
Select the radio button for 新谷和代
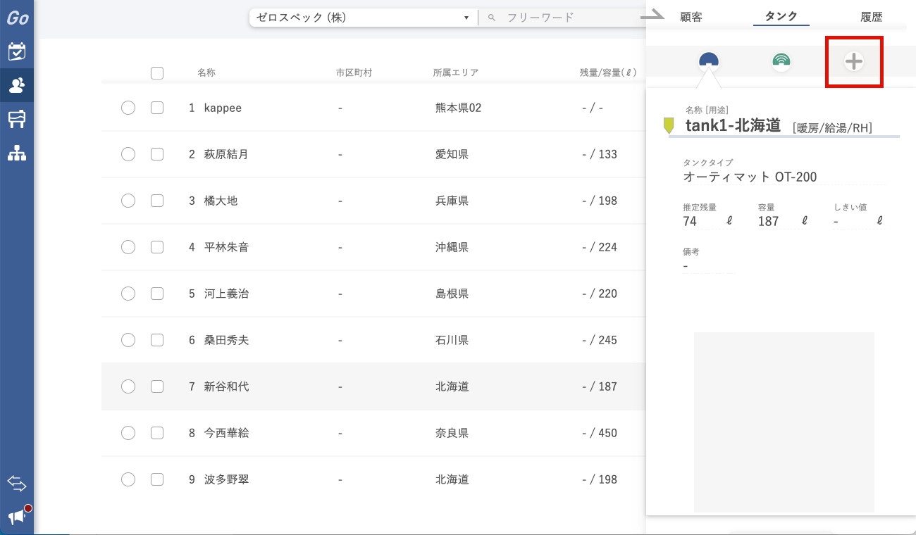128,386
